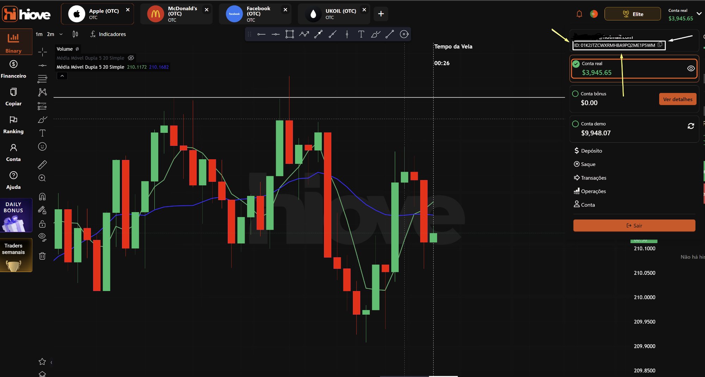The width and height of the screenshot is (705, 377).
Task: Click the emoji sticker tool
Action: (x=42, y=147)
